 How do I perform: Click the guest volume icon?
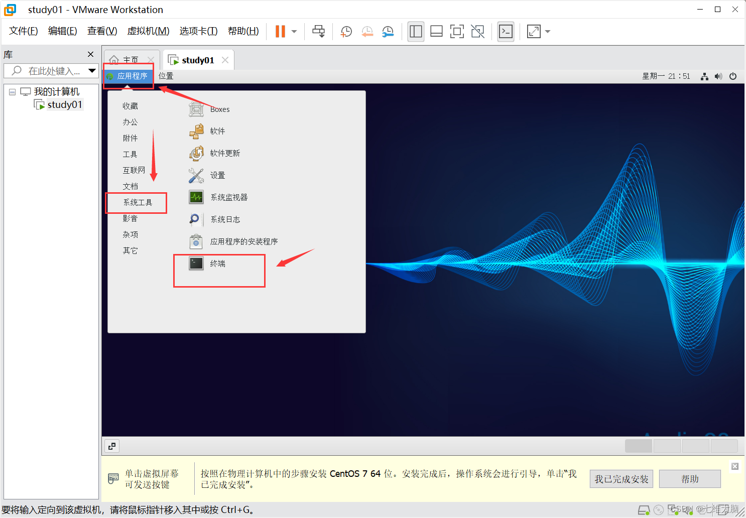pyautogui.click(x=718, y=76)
